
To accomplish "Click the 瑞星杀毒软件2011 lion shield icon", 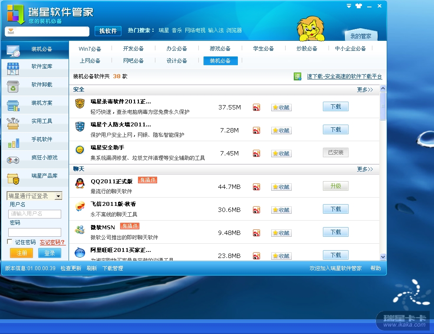I will point(80,103).
